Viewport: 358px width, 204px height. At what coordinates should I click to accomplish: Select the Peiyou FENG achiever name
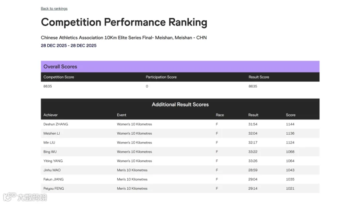(x=54, y=188)
